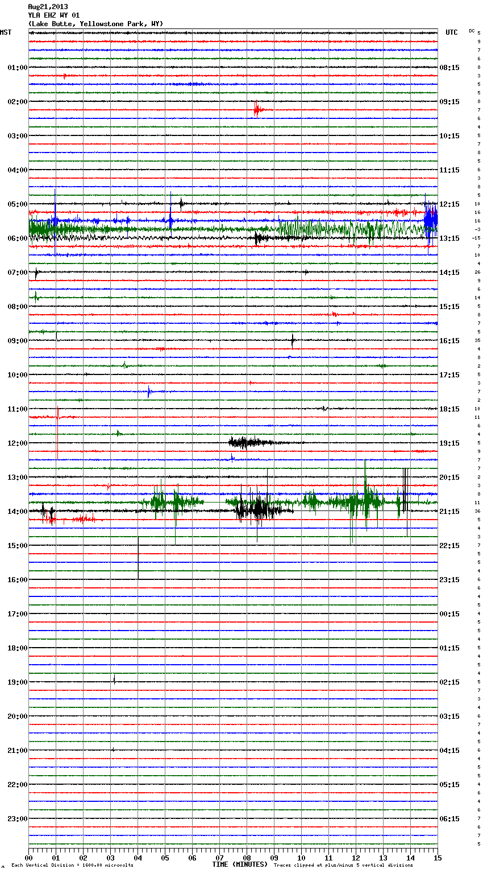Click the '06:15' UTC time label

[x=449, y=819]
